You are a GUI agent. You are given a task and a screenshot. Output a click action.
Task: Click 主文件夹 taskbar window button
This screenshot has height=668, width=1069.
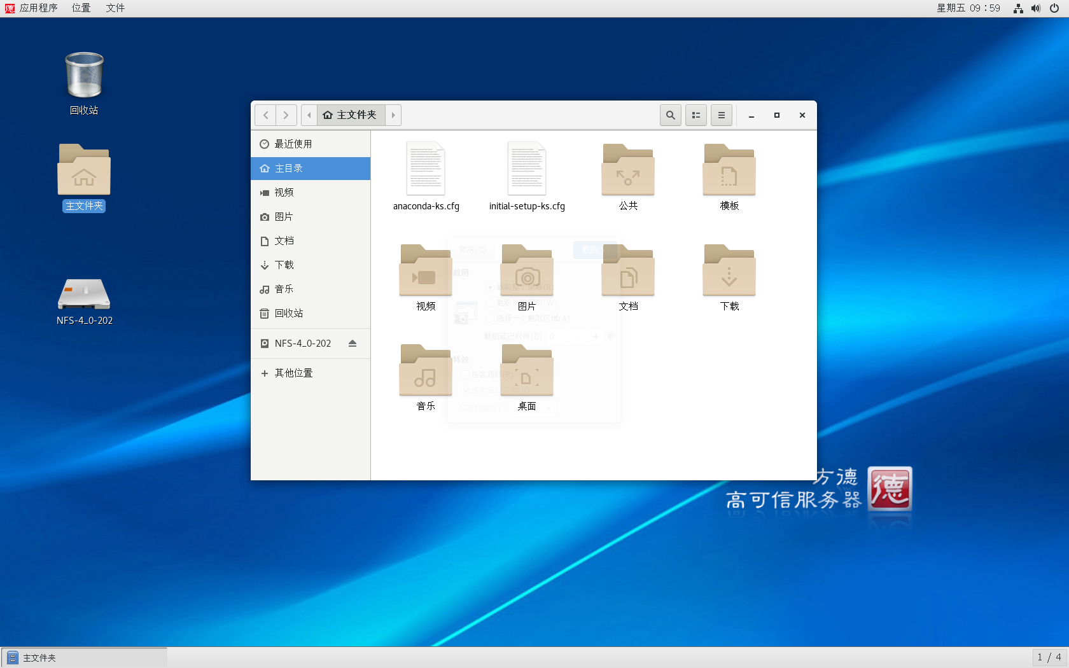(x=85, y=658)
